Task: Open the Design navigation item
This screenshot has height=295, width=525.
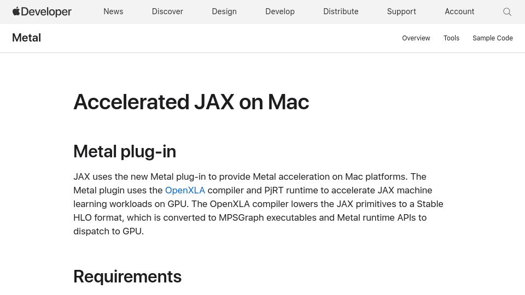Action: click(224, 11)
